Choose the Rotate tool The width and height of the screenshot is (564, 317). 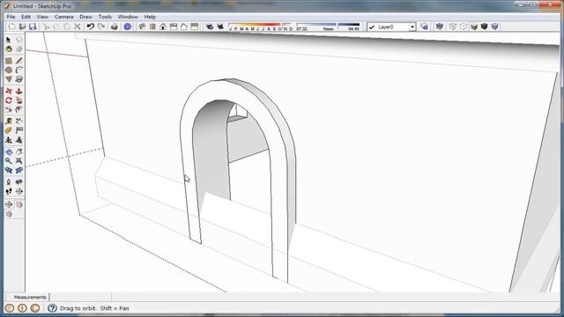(9, 100)
